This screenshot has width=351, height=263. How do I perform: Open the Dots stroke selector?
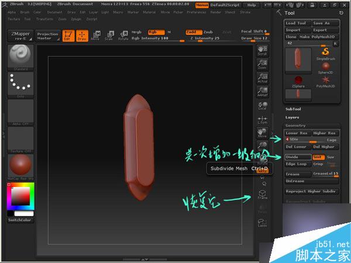coord(20,85)
